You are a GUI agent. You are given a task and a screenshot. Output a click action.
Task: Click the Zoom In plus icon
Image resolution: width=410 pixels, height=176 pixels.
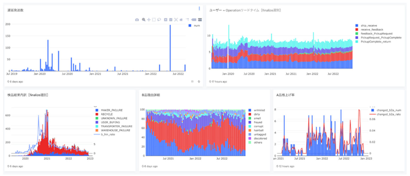point(166,20)
